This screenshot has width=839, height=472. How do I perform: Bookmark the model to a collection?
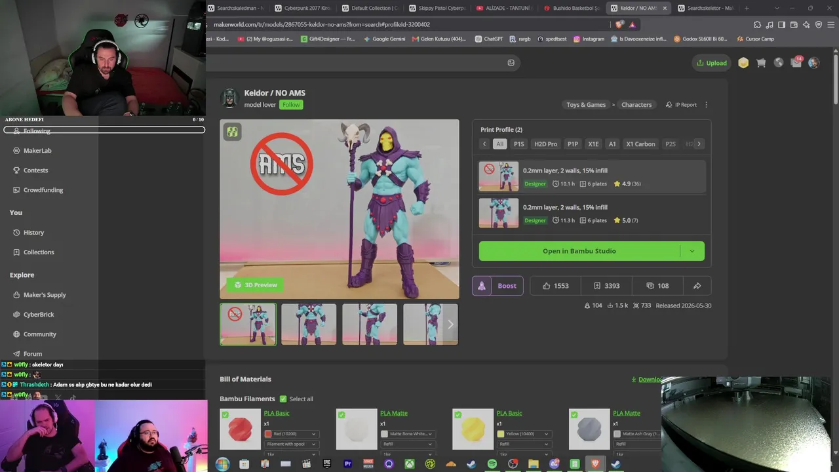coord(606,286)
